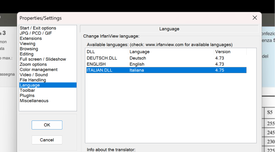Open the Viewing settings page
The height and width of the screenshot is (152, 275).
tap(48, 44)
